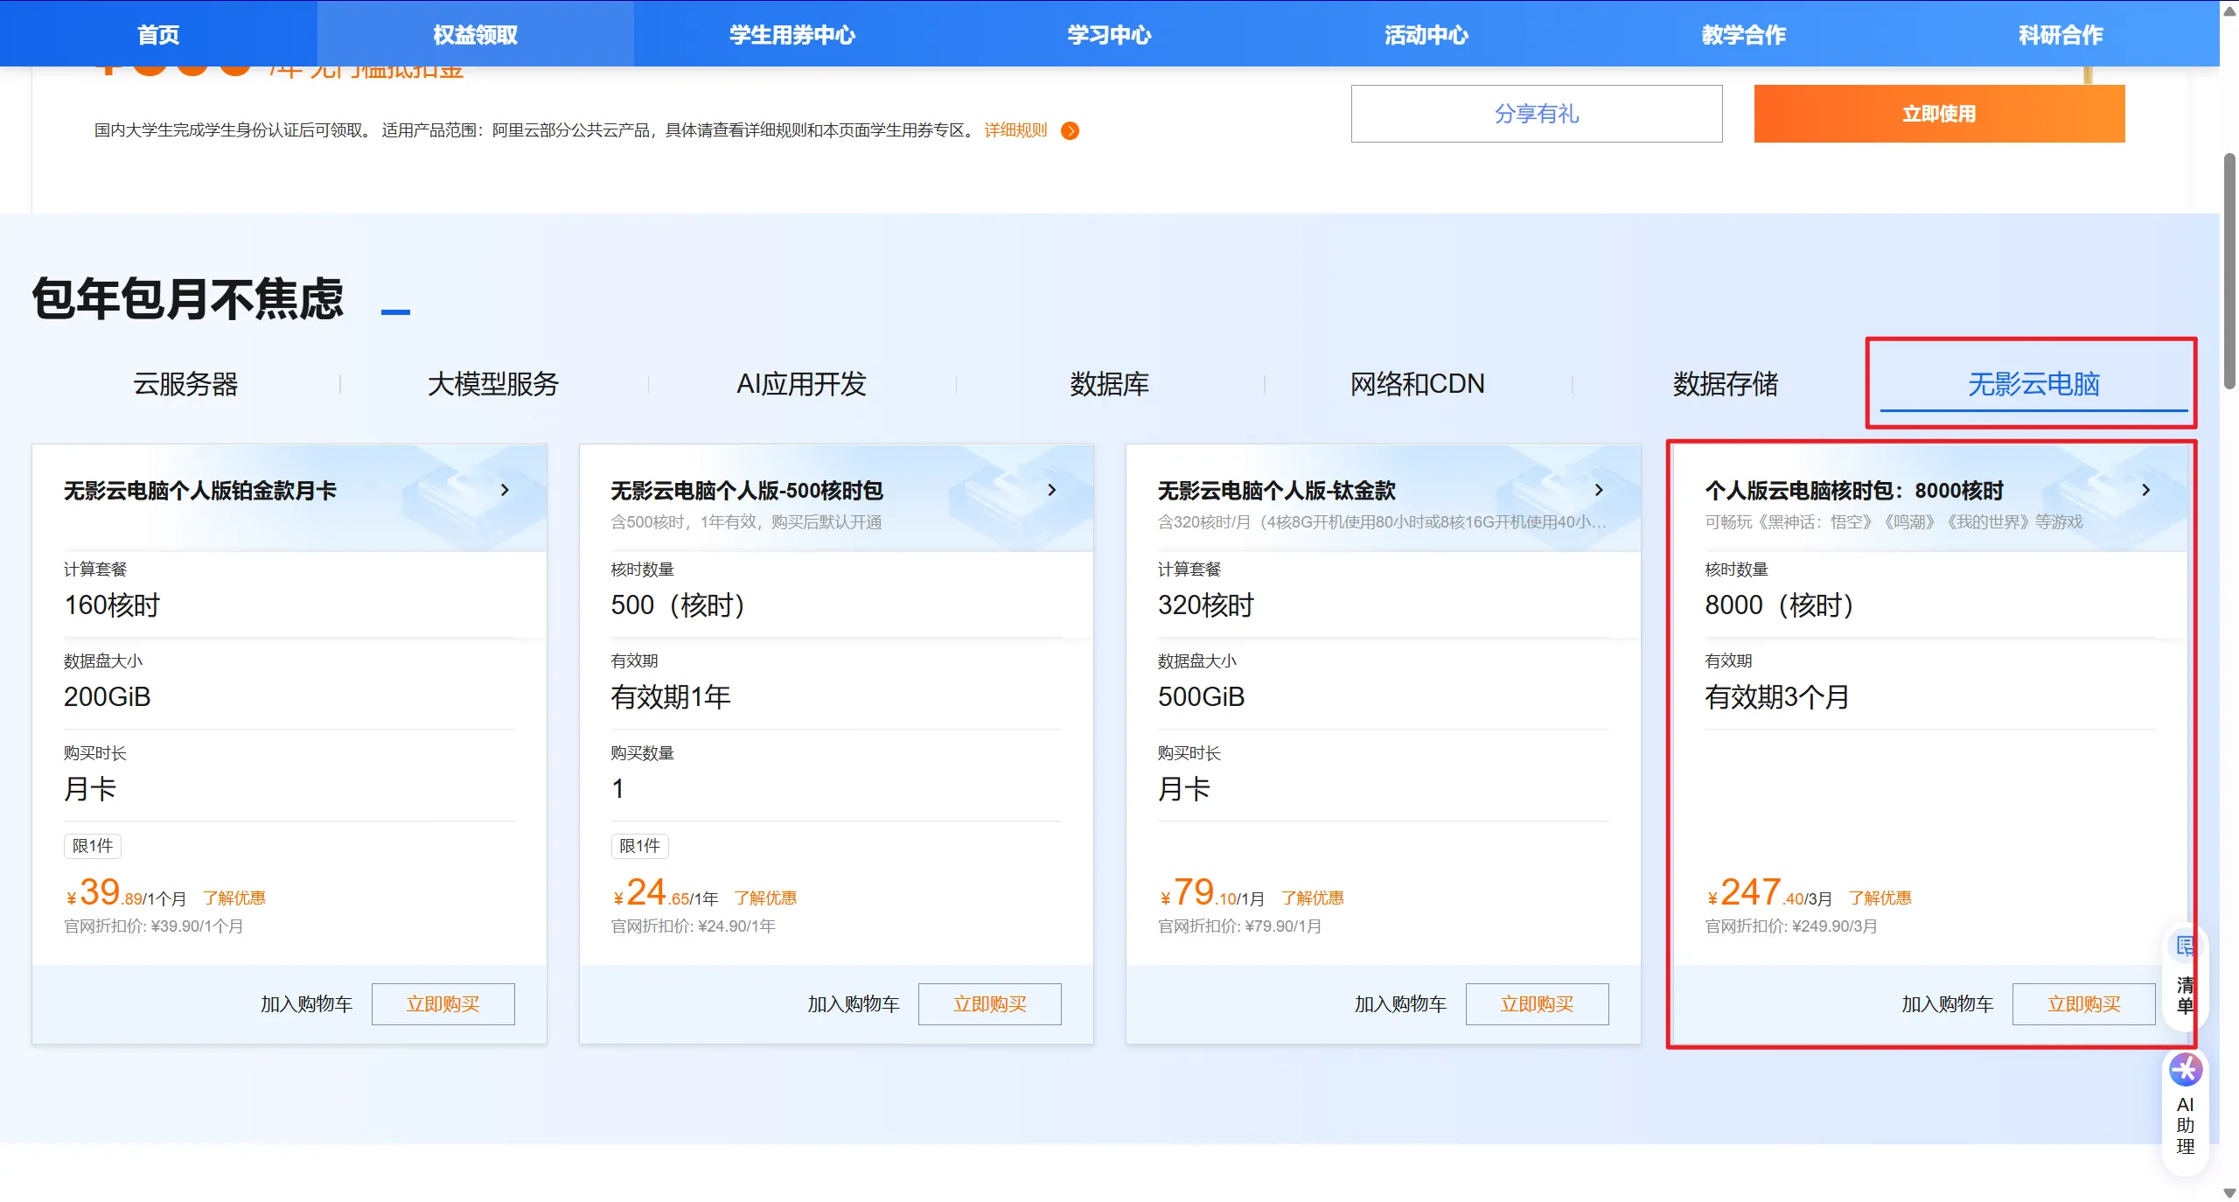The width and height of the screenshot is (2239, 1202).
Task: Click the 分享有礼 button
Action: [1536, 114]
